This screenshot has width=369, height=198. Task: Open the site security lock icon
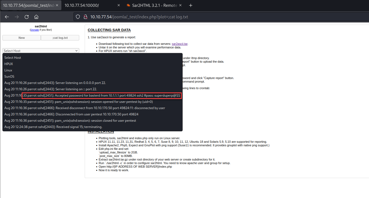point(85,16)
